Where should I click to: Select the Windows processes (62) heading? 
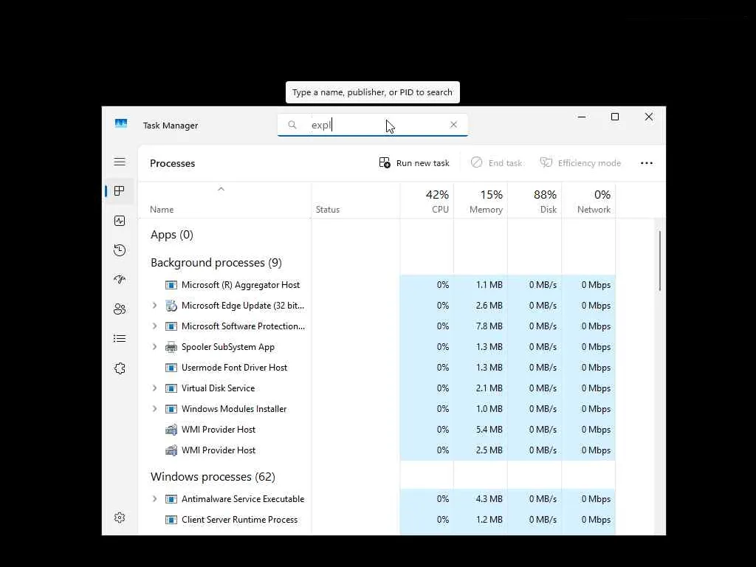pyautogui.click(x=213, y=477)
